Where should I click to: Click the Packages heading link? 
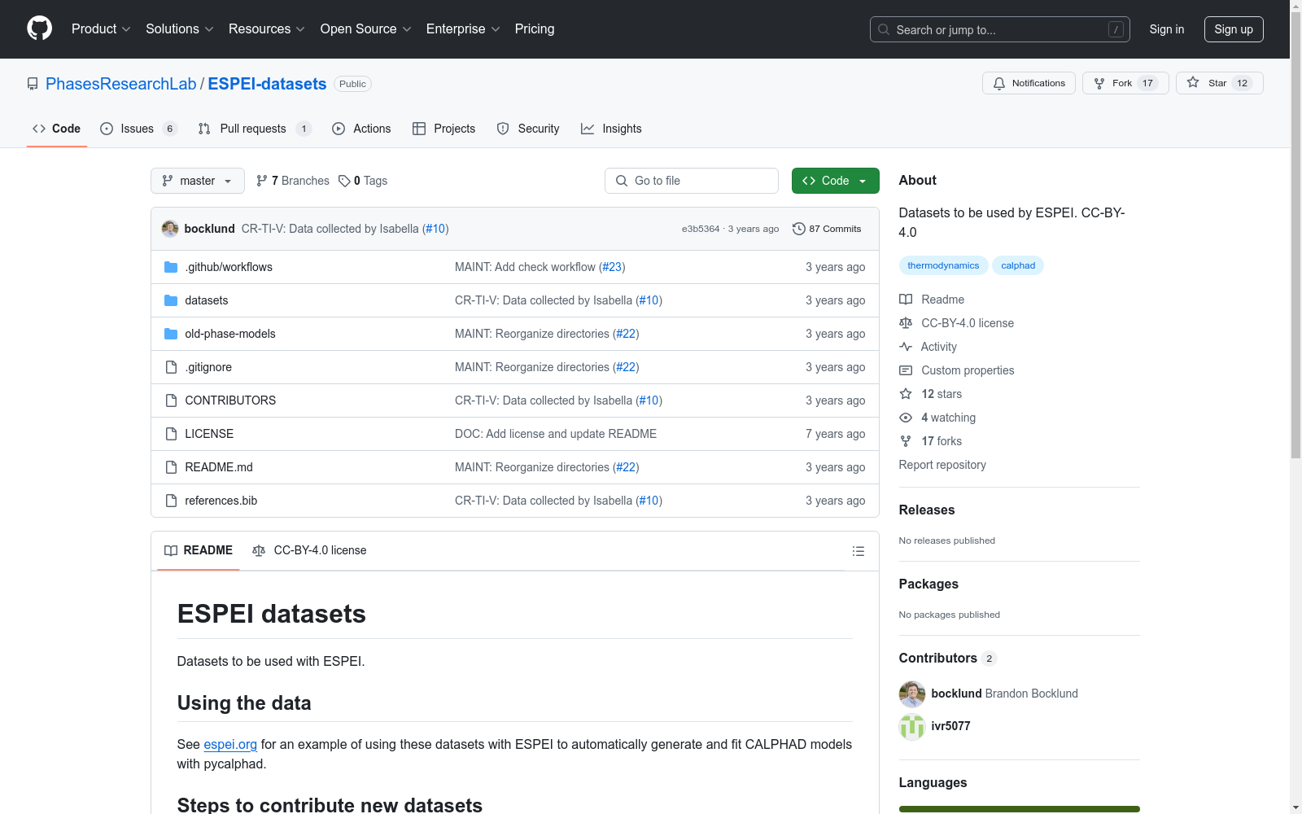928,584
